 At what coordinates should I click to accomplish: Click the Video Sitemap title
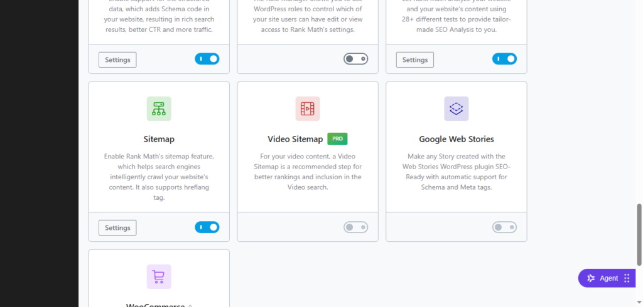coord(295,139)
